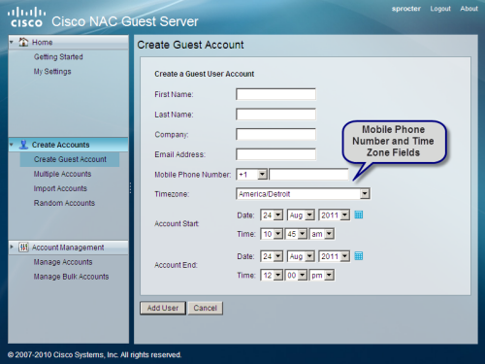Click the Create a Guest User Account text

[x=205, y=74]
